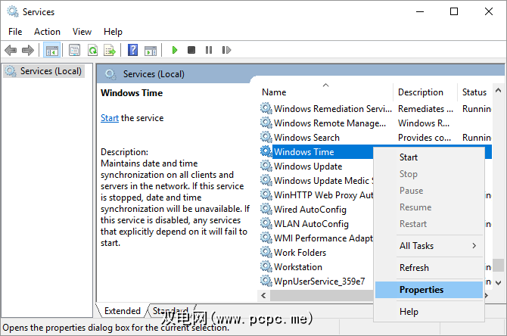507x336 pixels.
Task: Open the Action menu
Action: pyautogui.click(x=47, y=32)
